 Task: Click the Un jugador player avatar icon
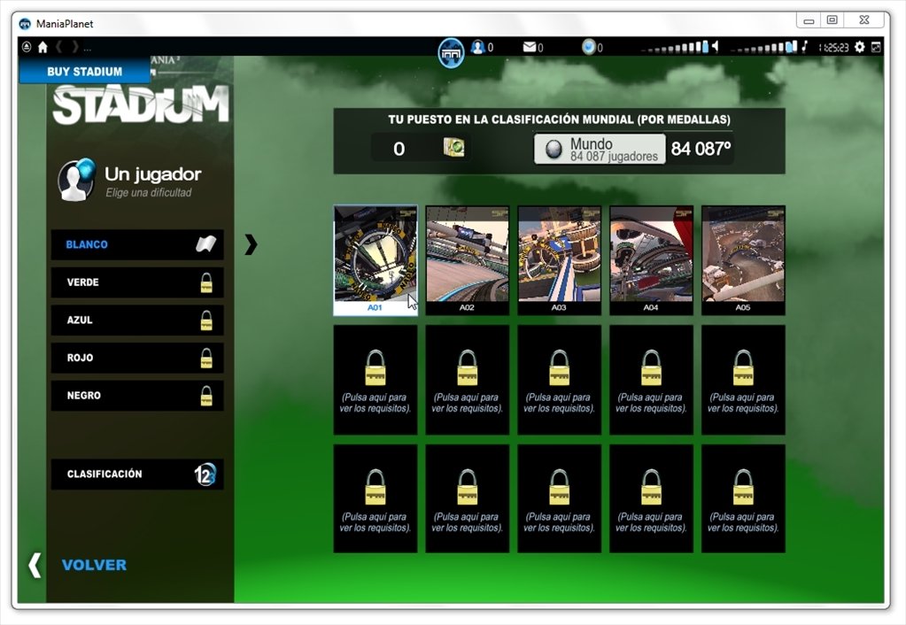76,180
